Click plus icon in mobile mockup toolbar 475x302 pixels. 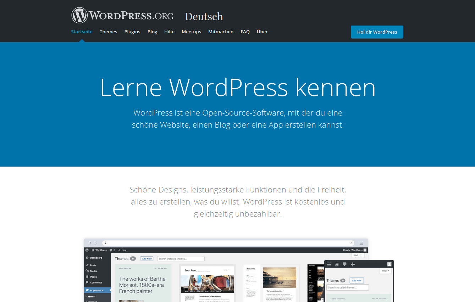click(353, 264)
